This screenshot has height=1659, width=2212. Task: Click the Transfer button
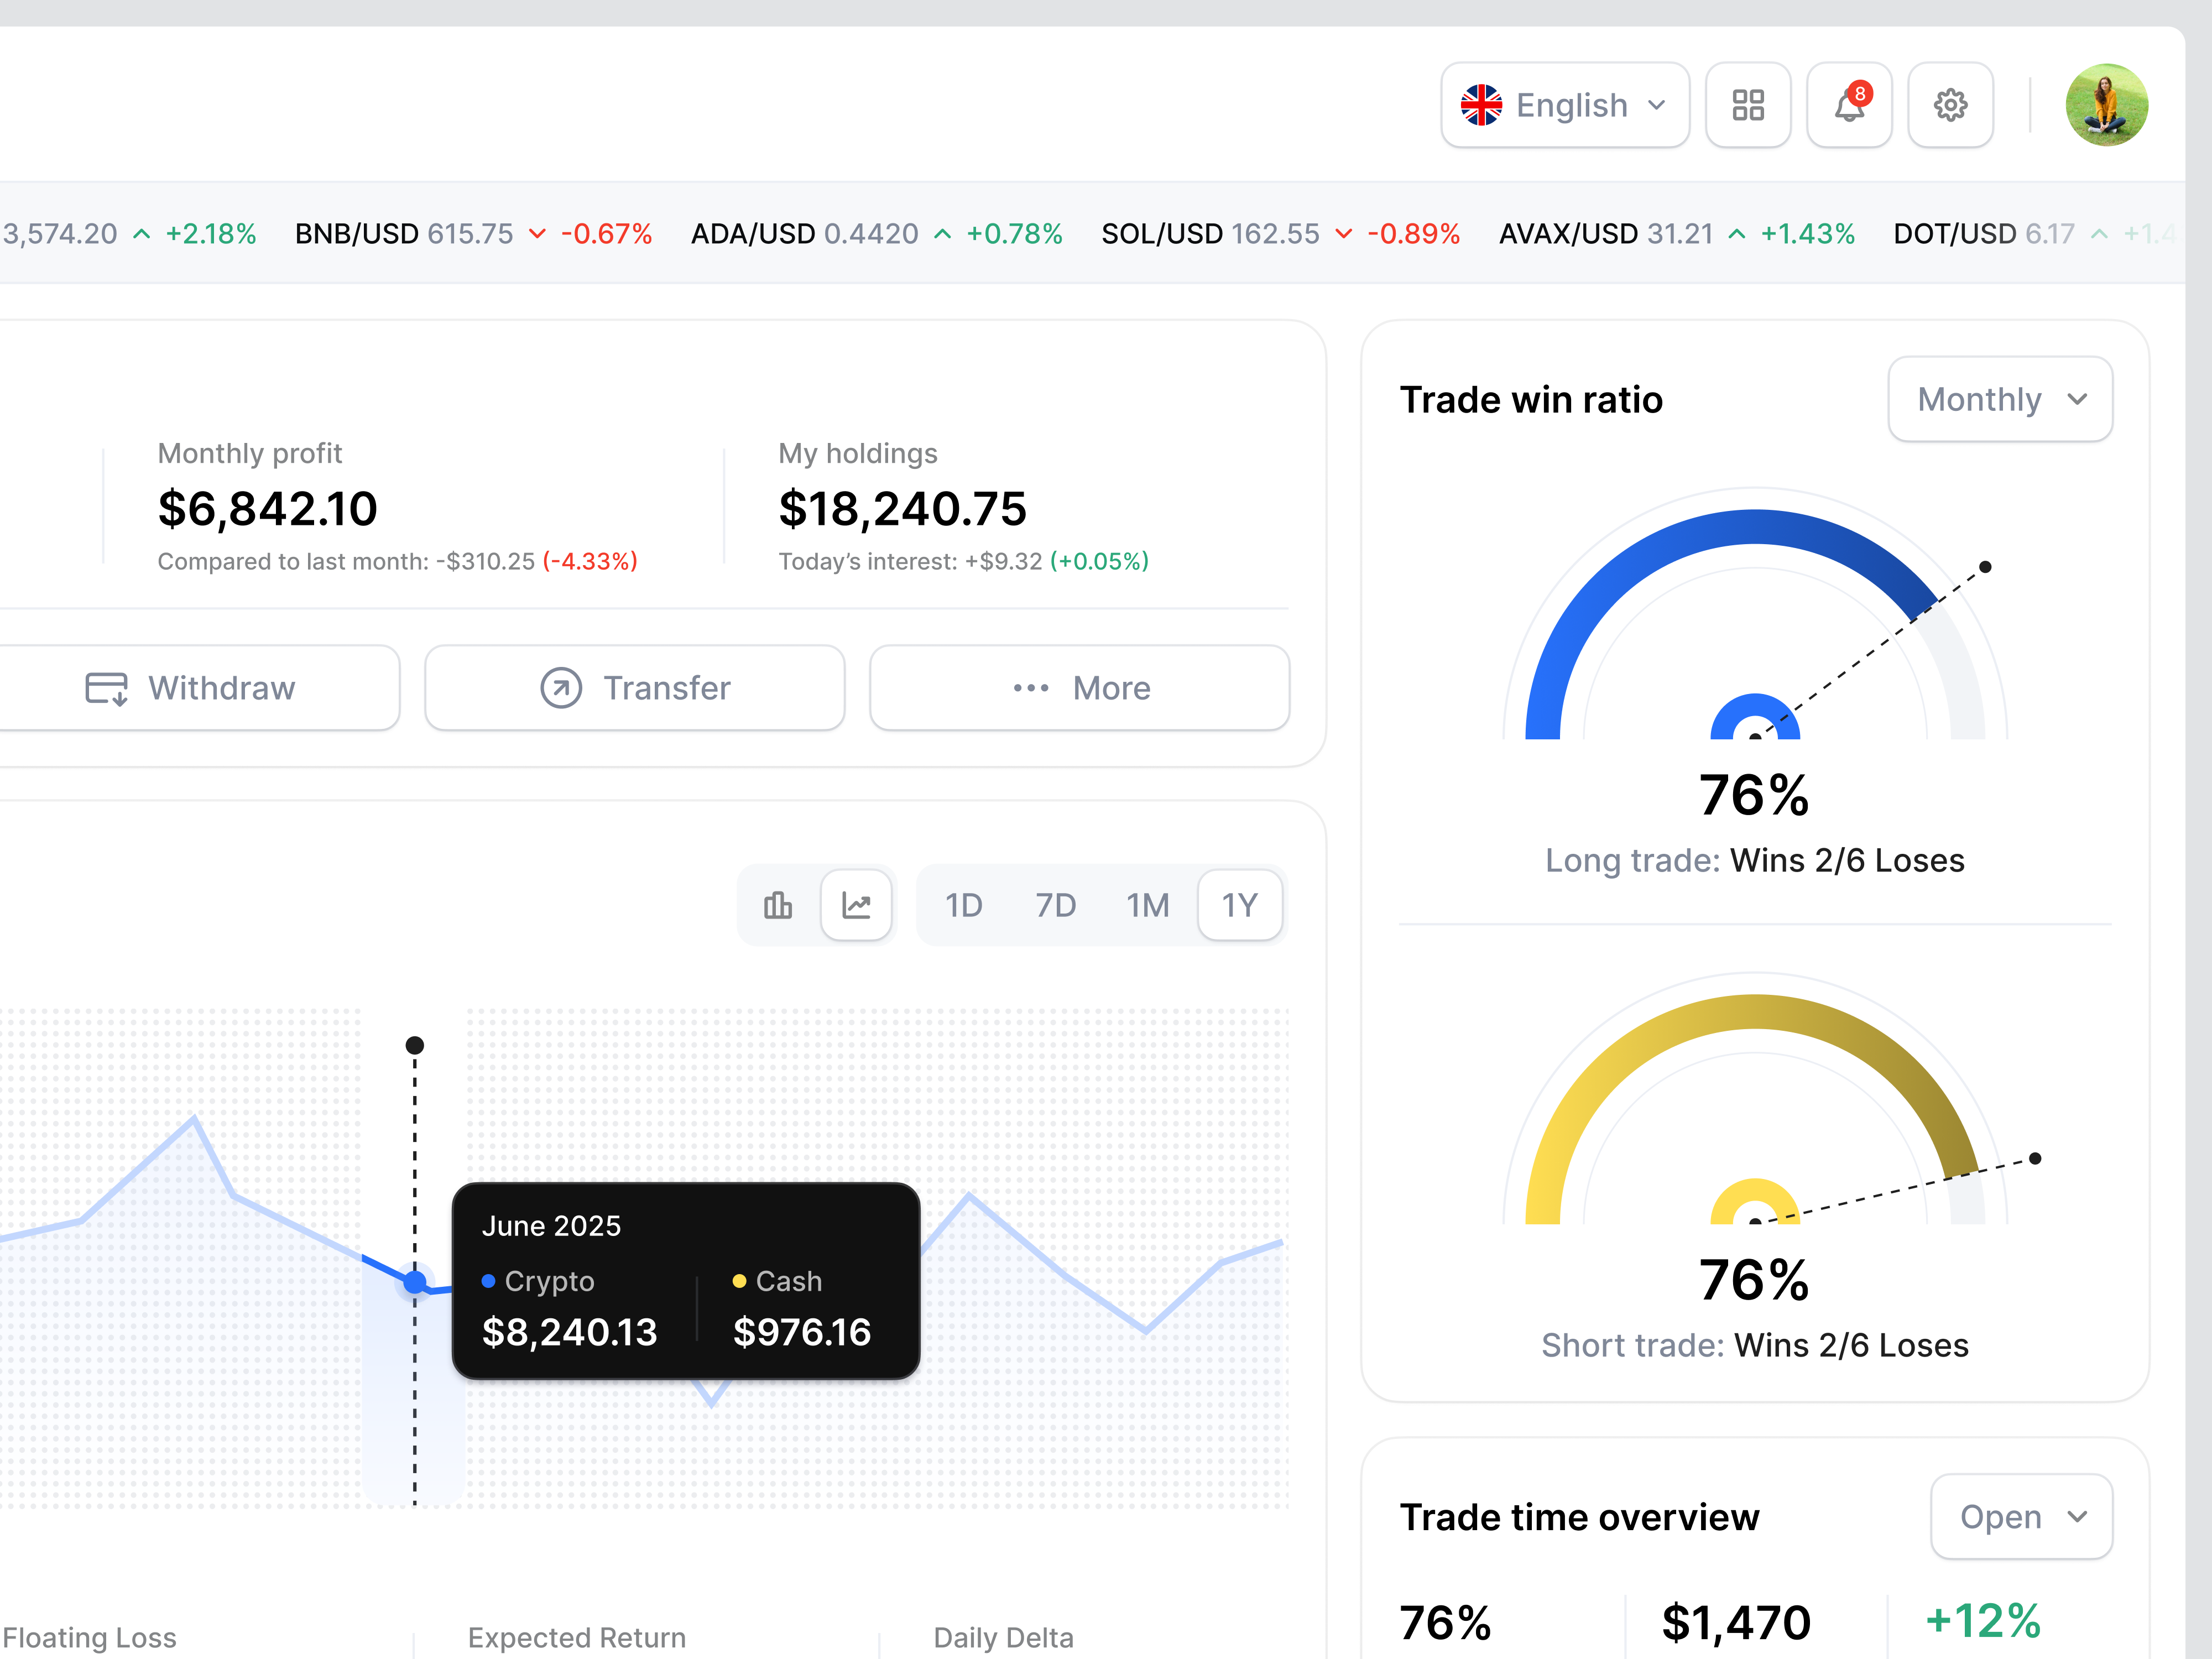635,688
